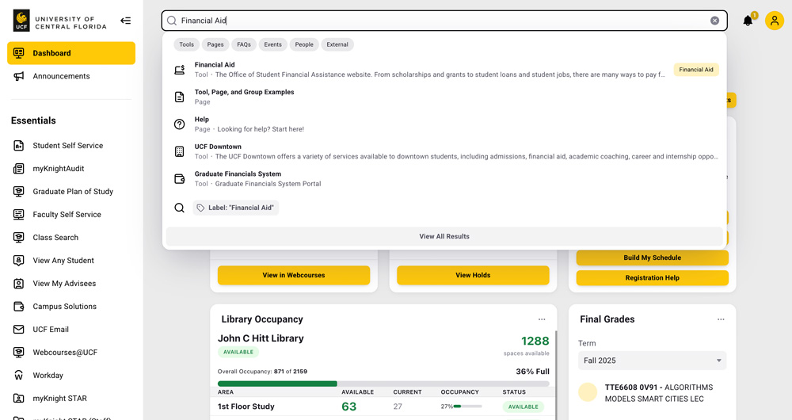
Task: Click the UCF Email envelope icon
Action: coord(19,330)
